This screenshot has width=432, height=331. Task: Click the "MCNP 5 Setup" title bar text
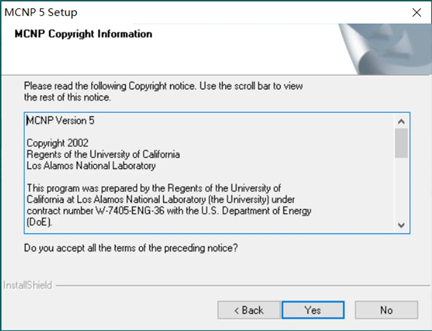(41, 13)
